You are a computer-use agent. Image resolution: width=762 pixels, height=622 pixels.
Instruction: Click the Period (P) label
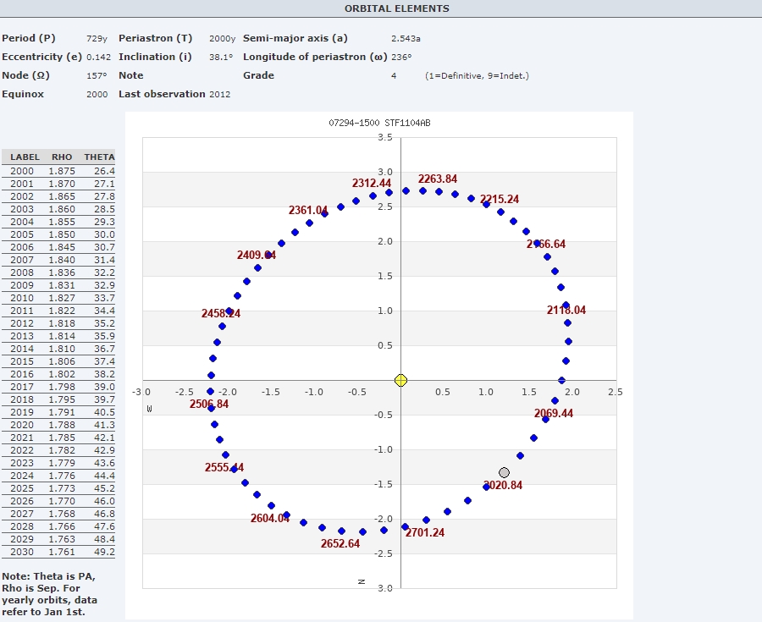(x=29, y=38)
